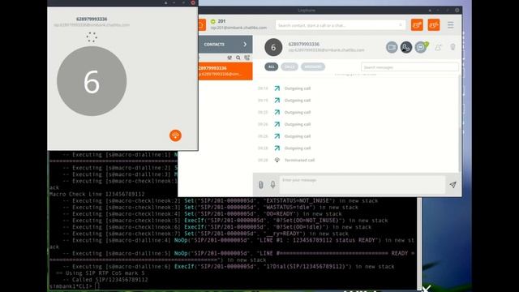Click 628979993336 name in conversation header
Viewport: 519px width, 292px height.
point(303,44)
